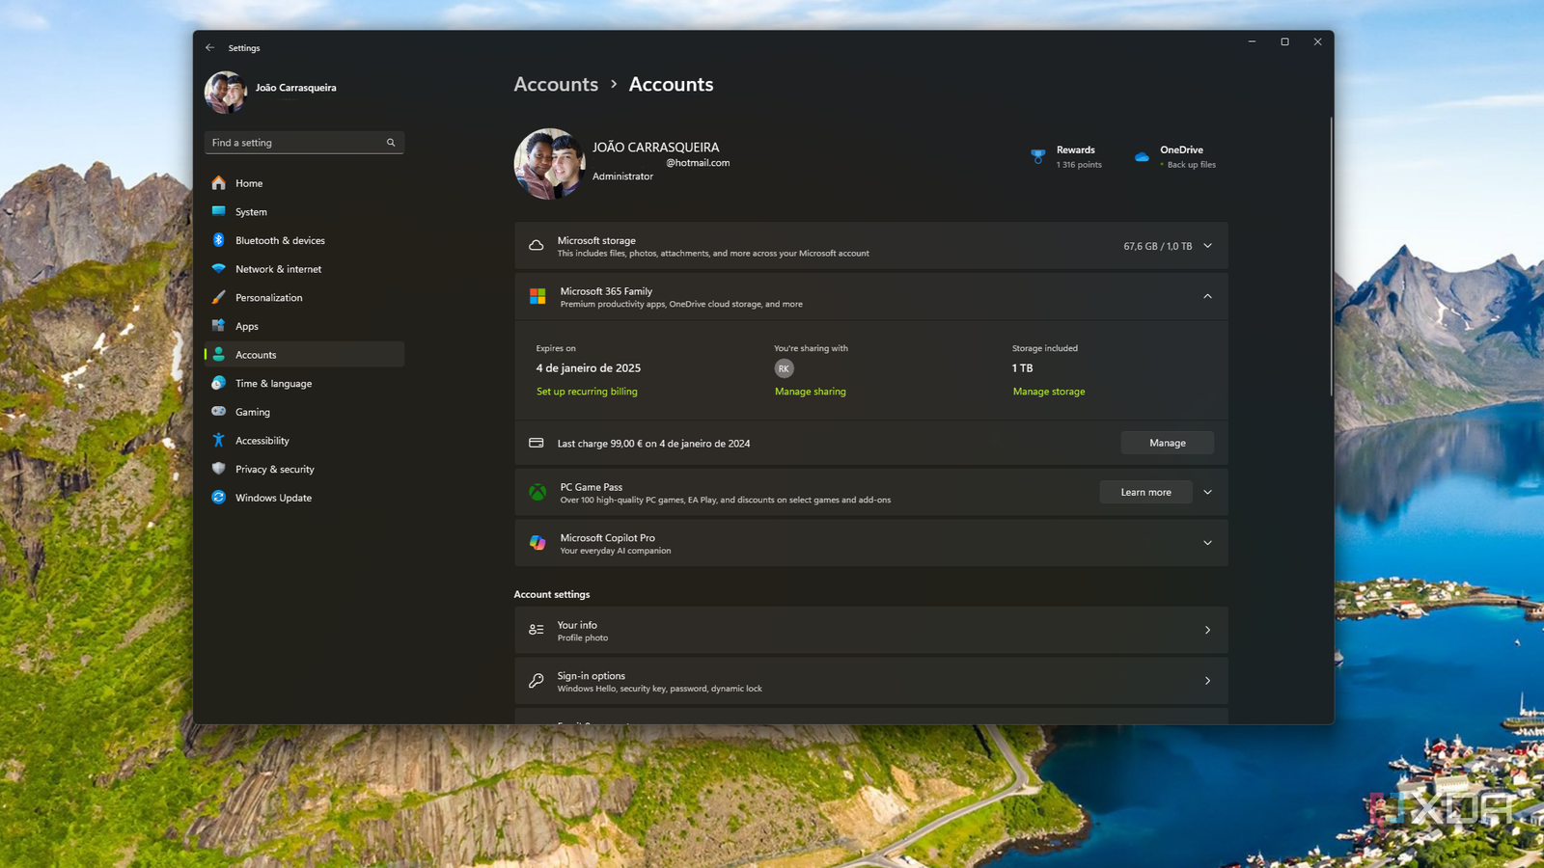Click the Home house icon in sidebar
The image size is (1544, 868).
point(219,183)
